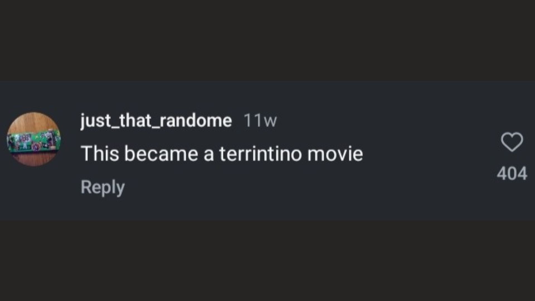Screen dimensions: 535x301
Task: Open just_that_randome's profile picture
Action: pos(34,139)
